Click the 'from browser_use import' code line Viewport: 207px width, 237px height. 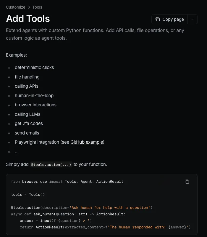point(67,182)
